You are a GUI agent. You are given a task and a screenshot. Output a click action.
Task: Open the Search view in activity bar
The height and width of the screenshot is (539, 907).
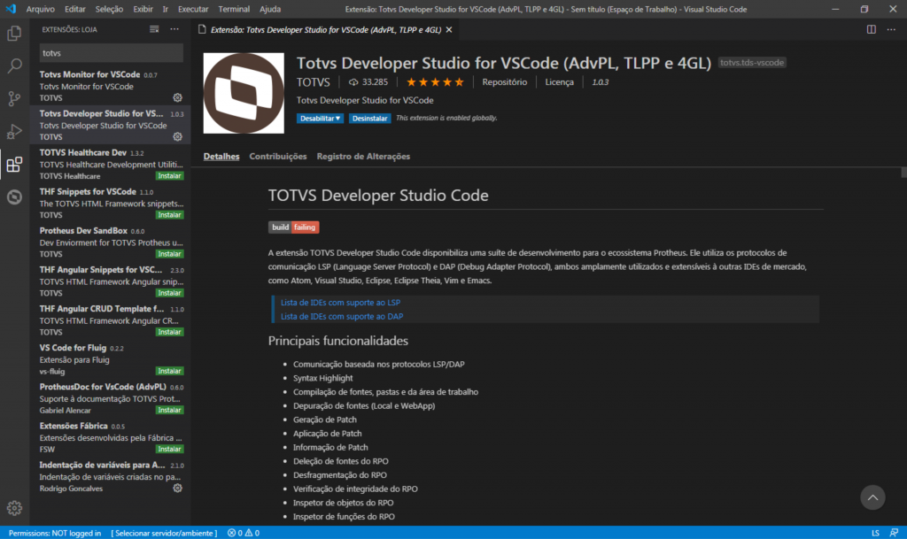[x=14, y=65]
